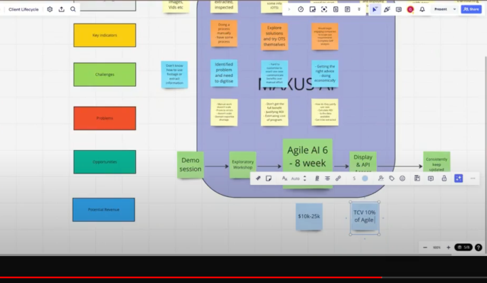Image resolution: width=487 pixels, height=283 pixels.
Task: Select the Getting the right advice sticky
Action: pyautogui.click(x=325, y=74)
